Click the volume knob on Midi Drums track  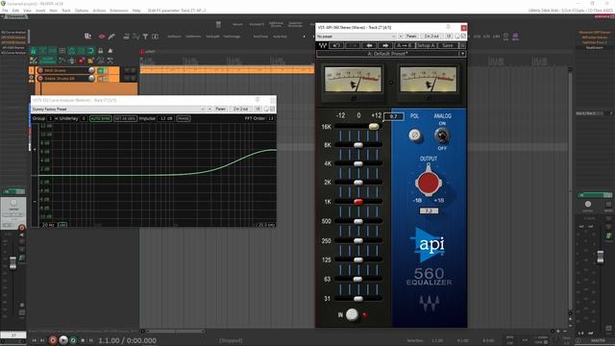(x=91, y=70)
